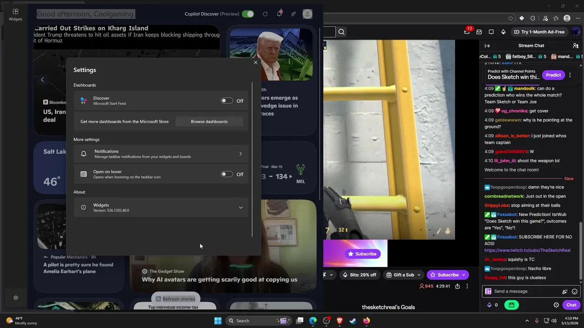Click the Send a message field
The image size is (584, 328).
pos(525,292)
